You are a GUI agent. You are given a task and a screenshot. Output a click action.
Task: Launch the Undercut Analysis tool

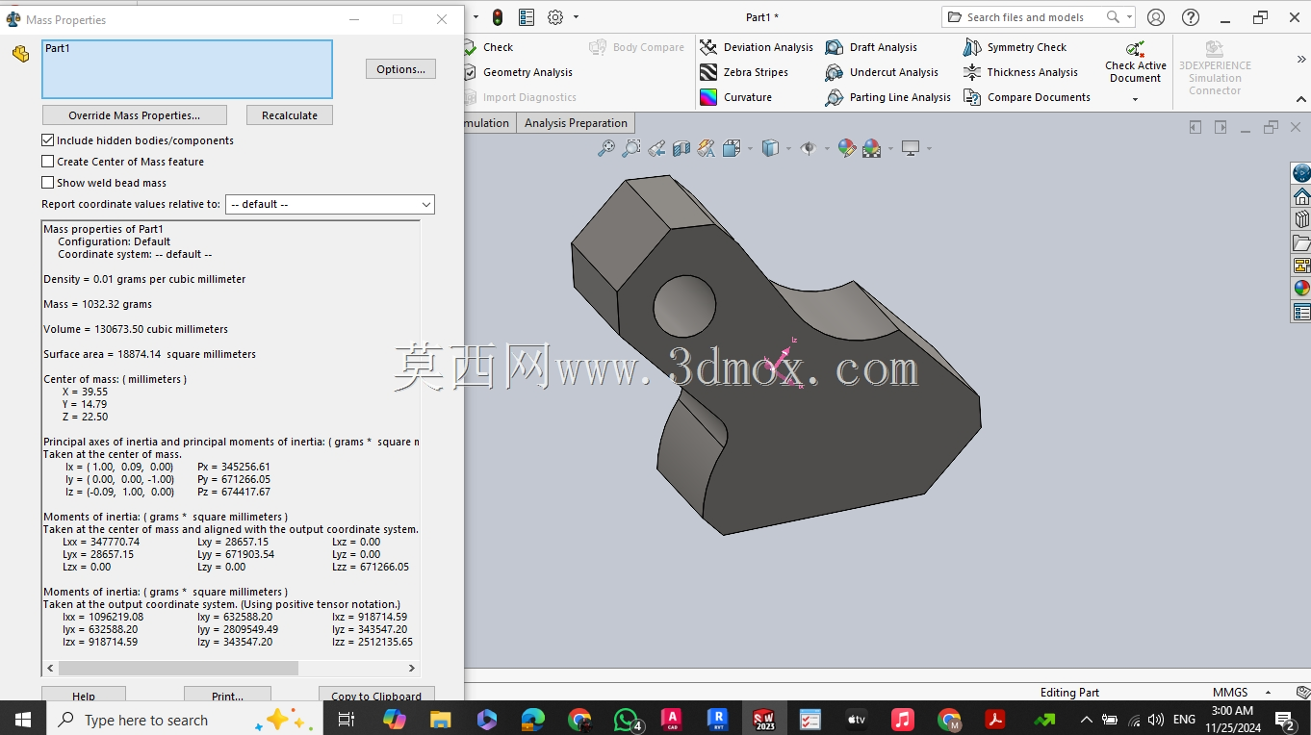click(x=882, y=72)
